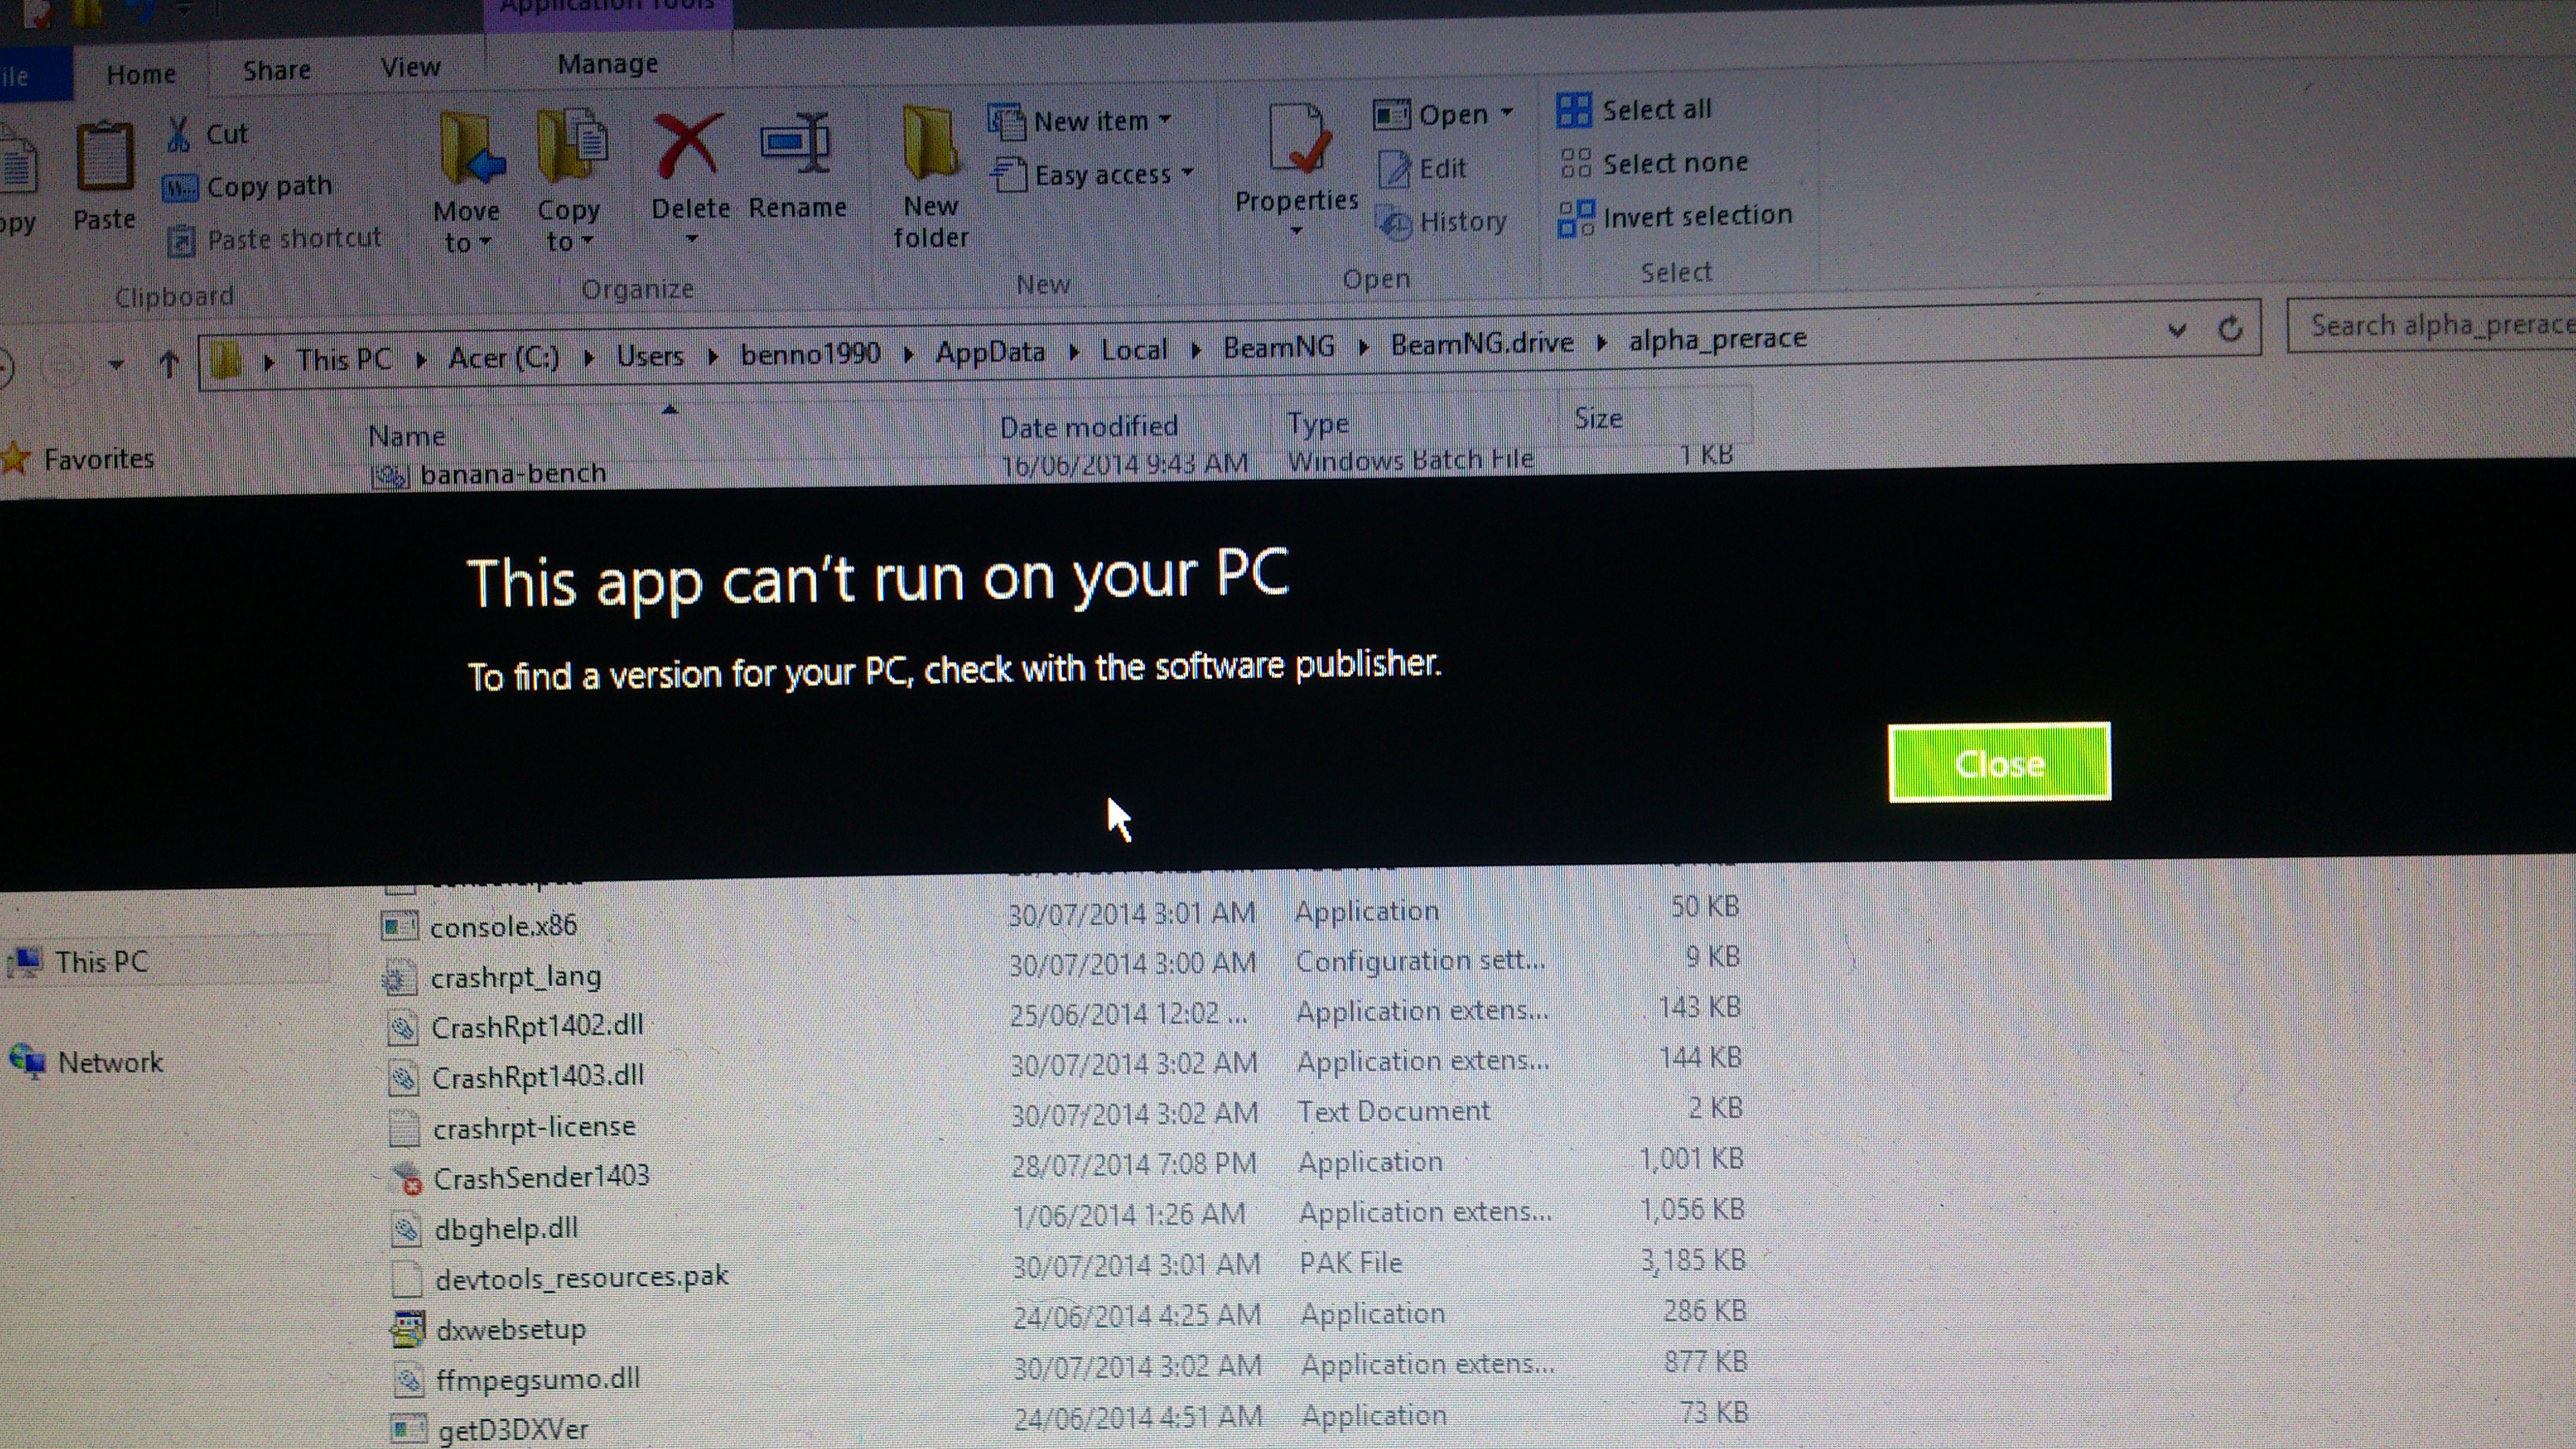Expand the Properties dropdown arrow
2576x1449 pixels.
pos(1296,231)
